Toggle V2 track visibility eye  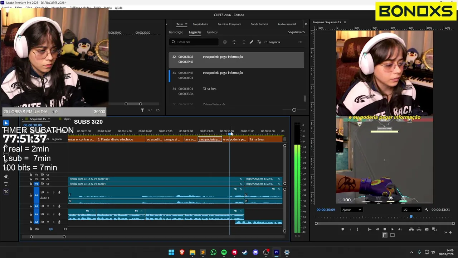pos(48,179)
